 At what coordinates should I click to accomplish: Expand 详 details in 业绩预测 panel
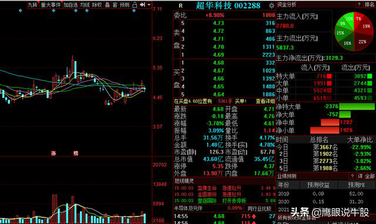[360, 176]
